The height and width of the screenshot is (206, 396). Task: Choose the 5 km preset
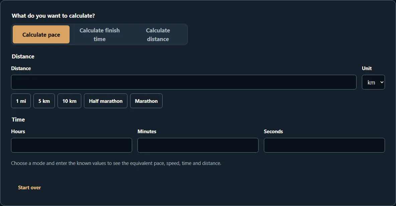[44, 101]
